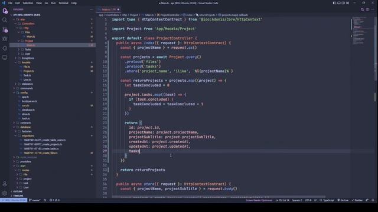The image size is (378, 212).
Task: Click the WSL Ubuntu remote indicator
Action: [14, 200]
